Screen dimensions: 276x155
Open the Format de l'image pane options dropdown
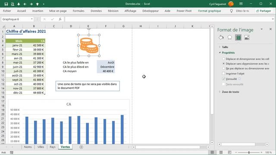click(262, 29)
